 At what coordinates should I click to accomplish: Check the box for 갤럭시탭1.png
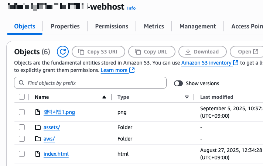pyautogui.click(x=22, y=112)
